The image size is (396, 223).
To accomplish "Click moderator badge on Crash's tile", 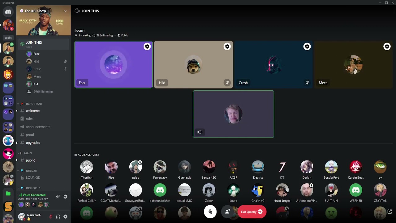I will 307,46.
